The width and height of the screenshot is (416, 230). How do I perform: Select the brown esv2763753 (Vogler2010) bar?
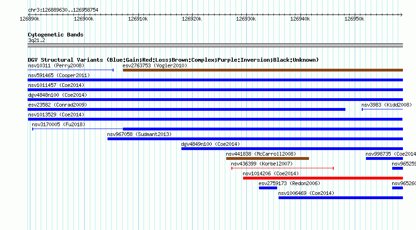(263, 70)
